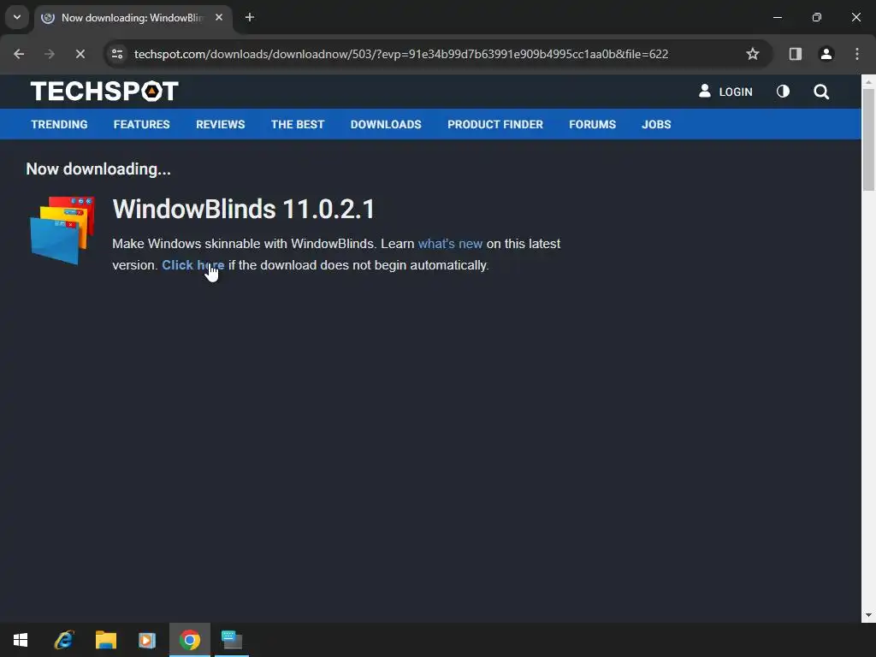Open the FEATURES menu item
This screenshot has height=657, width=876.
coord(141,124)
